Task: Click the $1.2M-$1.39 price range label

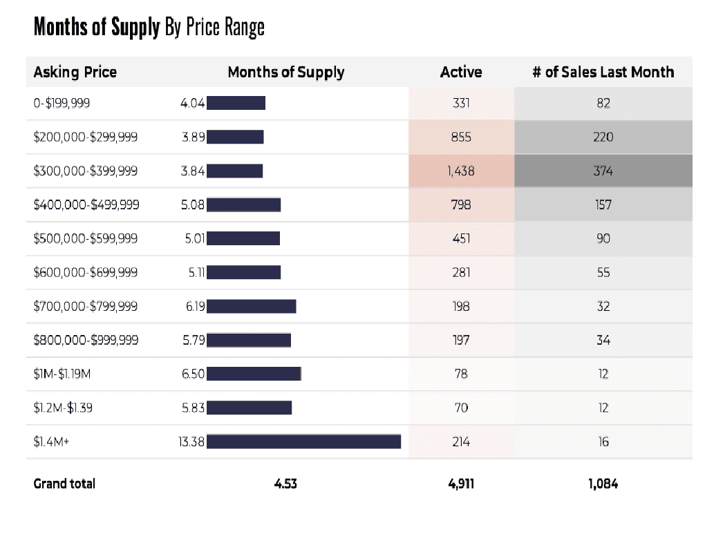Action: click(63, 408)
